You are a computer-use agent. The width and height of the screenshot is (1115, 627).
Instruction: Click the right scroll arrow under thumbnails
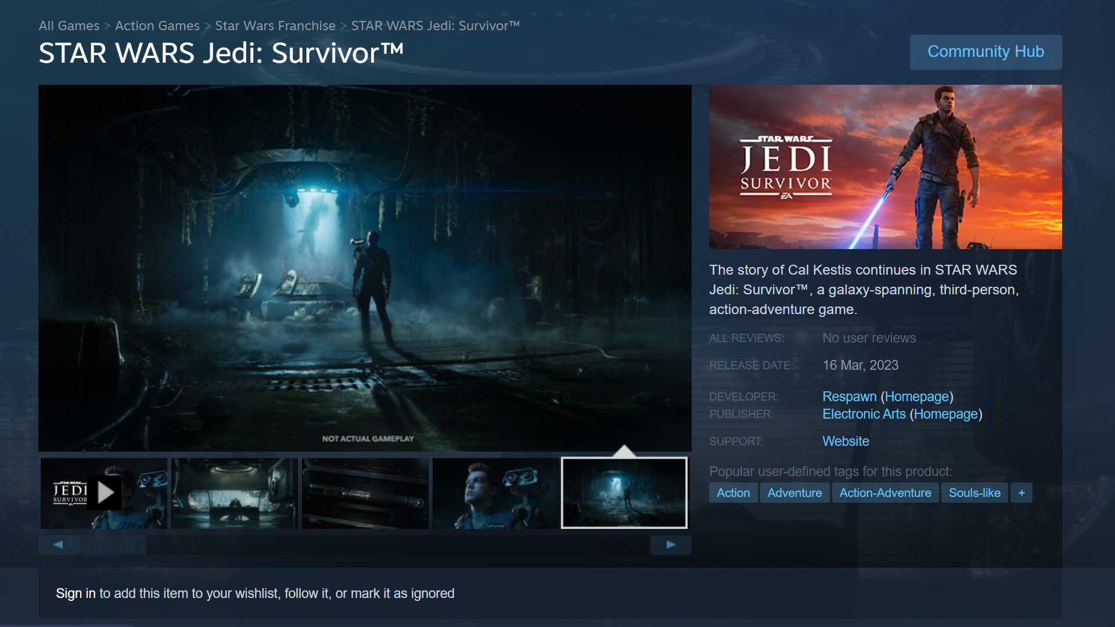pos(671,545)
